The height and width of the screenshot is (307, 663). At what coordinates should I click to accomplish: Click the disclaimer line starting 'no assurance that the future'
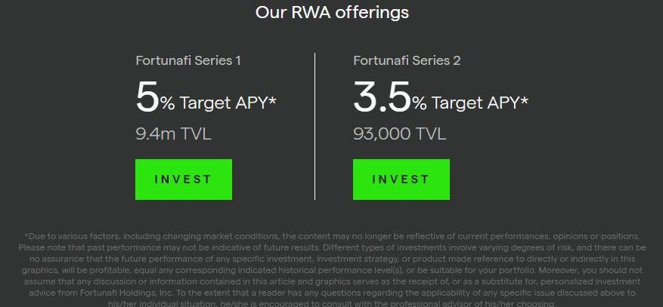(x=331, y=259)
